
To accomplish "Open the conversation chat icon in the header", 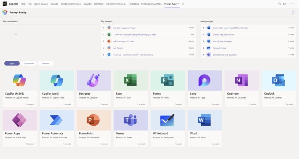I will [x=279, y=4].
